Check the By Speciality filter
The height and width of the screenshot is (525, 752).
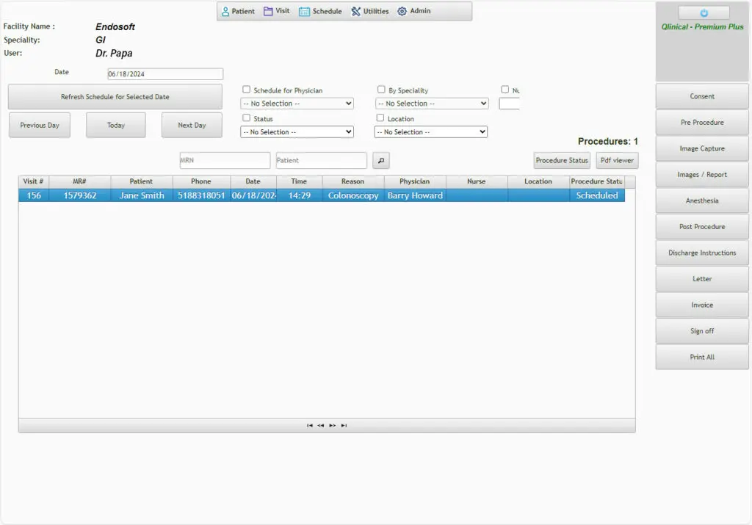click(381, 89)
